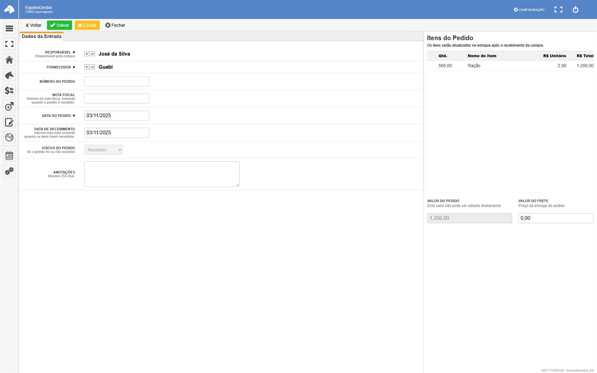Click the 500,00 quantity cell
The width and height of the screenshot is (597, 373).
(x=445, y=66)
